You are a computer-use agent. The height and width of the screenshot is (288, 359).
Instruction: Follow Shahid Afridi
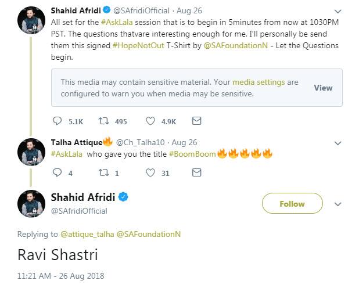coord(292,203)
